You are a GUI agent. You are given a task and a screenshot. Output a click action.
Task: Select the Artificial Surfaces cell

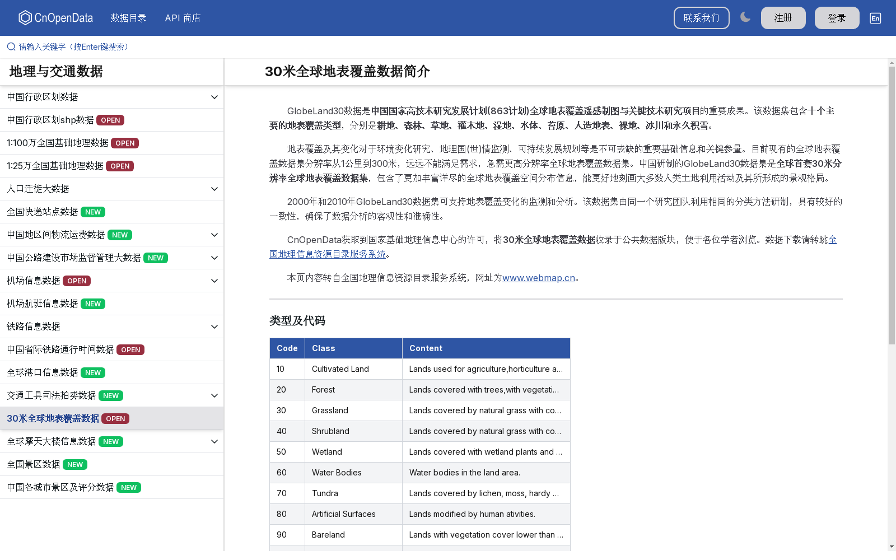tap(353, 514)
